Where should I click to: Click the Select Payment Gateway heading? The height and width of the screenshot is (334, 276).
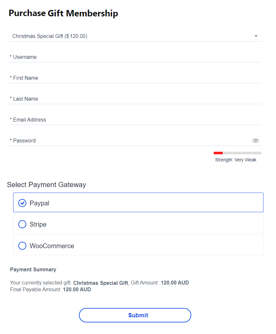pos(47,185)
